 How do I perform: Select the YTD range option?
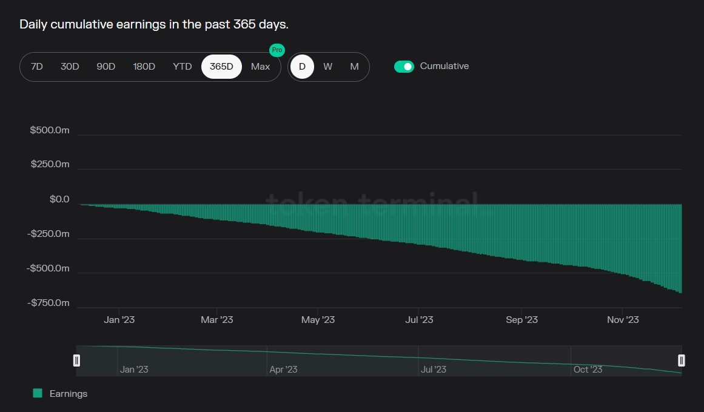tap(182, 67)
